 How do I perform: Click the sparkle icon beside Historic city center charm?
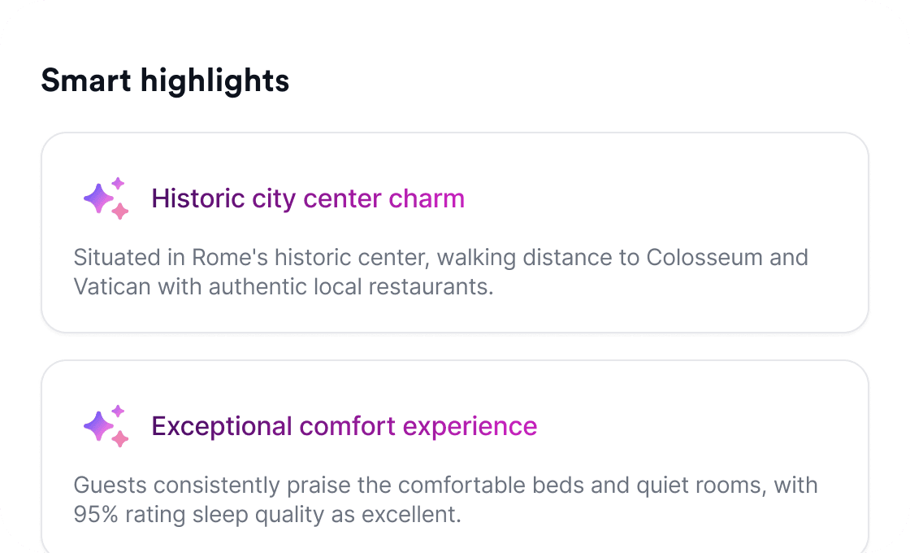pos(106,198)
